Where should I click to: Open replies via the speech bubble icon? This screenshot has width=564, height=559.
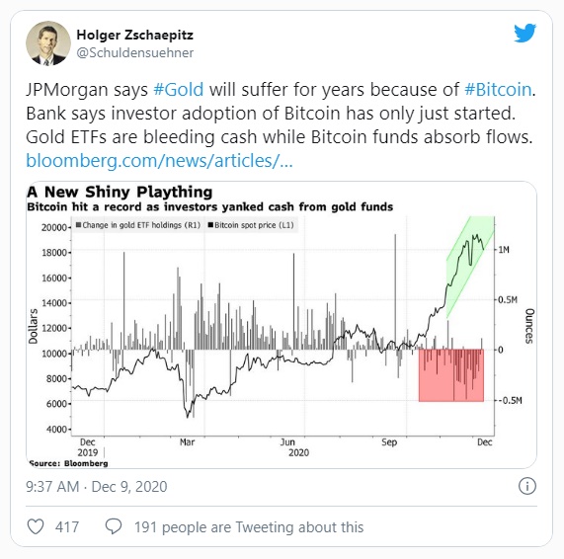(114, 526)
